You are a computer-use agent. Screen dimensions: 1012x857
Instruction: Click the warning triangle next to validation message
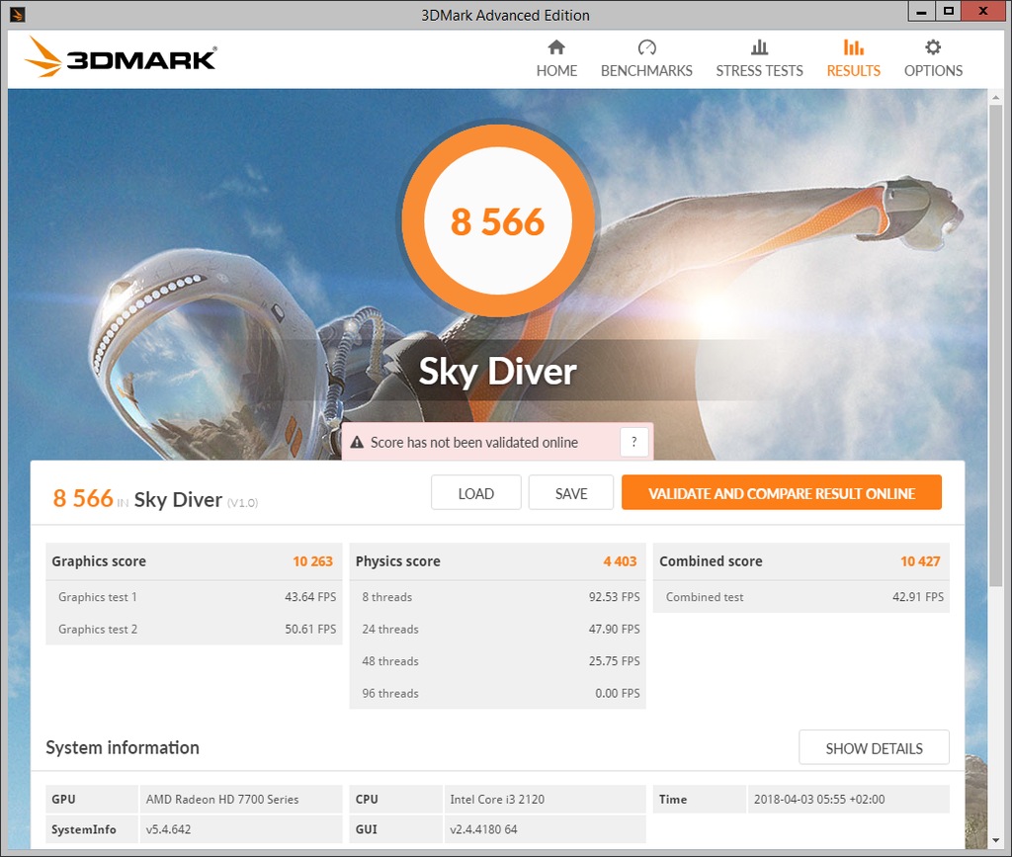(357, 442)
